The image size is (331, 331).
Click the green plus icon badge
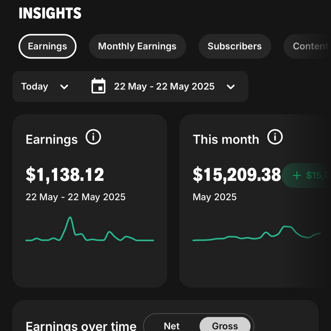pyautogui.click(x=297, y=175)
